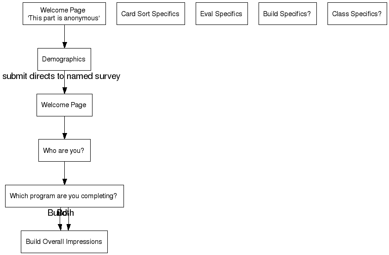Select the Card Sort Specifics node
The height and width of the screenshot is (255, 389).
pyautogui.click(x=150, y=14)
